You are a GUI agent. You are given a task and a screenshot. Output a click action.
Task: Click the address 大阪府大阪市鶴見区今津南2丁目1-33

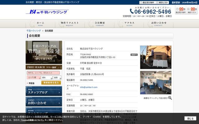tap(98, 57)
